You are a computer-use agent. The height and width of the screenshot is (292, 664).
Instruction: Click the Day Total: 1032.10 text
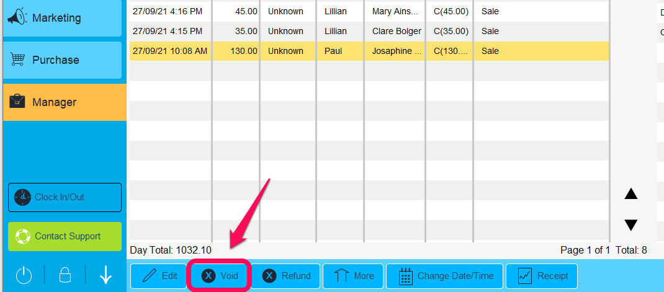171,250
